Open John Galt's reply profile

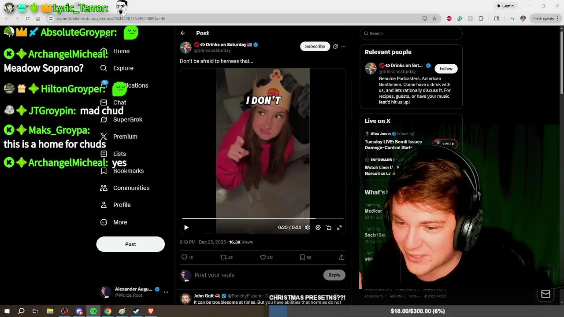[x=204, y=296]
